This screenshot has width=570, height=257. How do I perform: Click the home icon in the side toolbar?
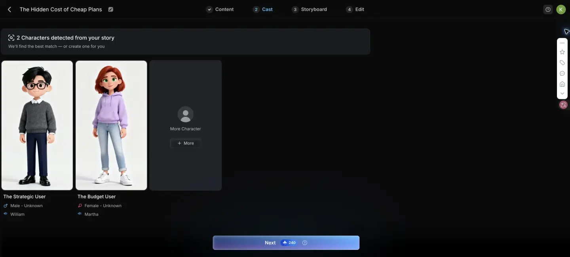point(562,84)
